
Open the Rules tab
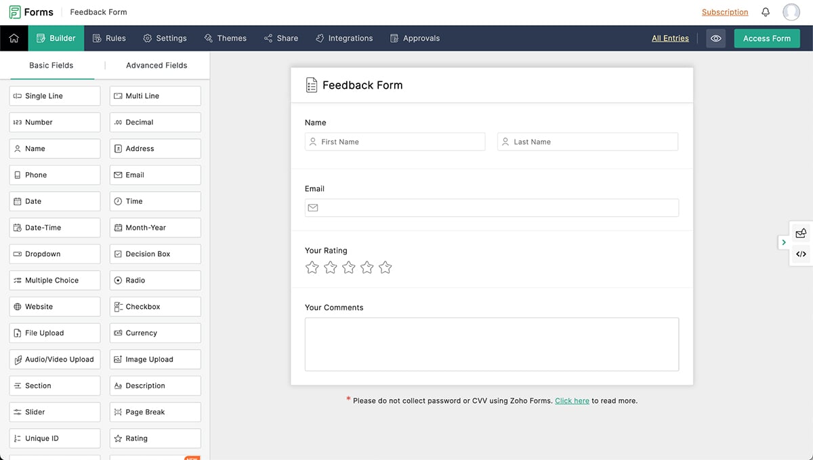(109, 39)
